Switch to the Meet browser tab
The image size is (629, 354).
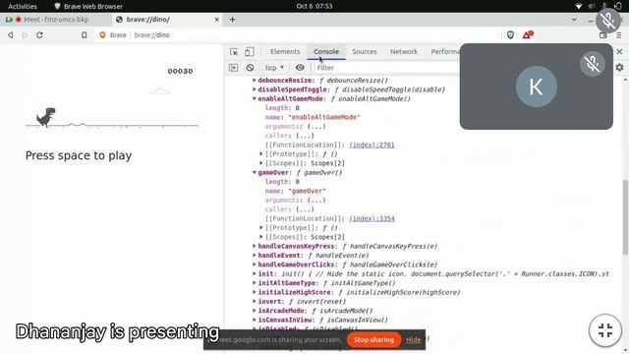pyautogui.click(x=56, y=20)
